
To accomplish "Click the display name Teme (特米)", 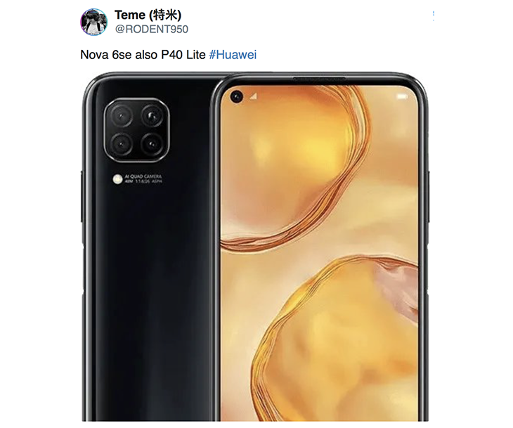I will (x=148, y=15).
